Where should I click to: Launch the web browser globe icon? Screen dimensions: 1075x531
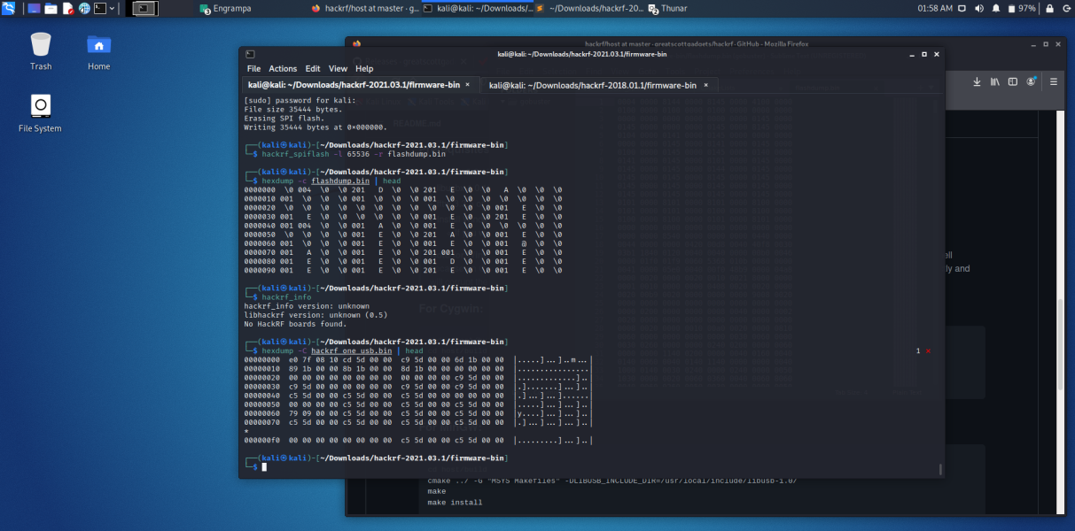point(83,8)
